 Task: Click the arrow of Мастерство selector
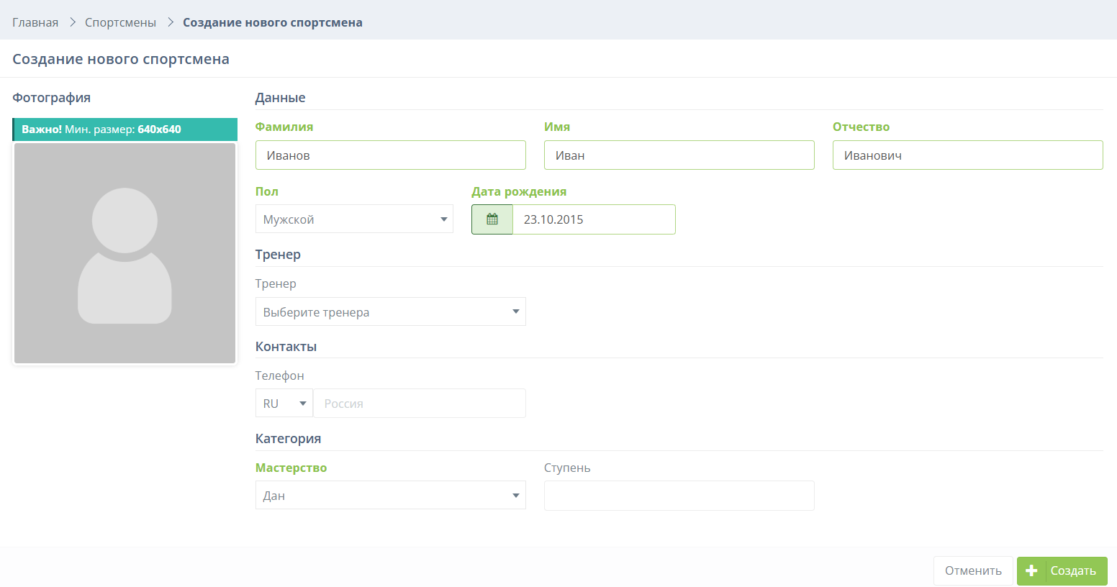click(x=515, y=496)
